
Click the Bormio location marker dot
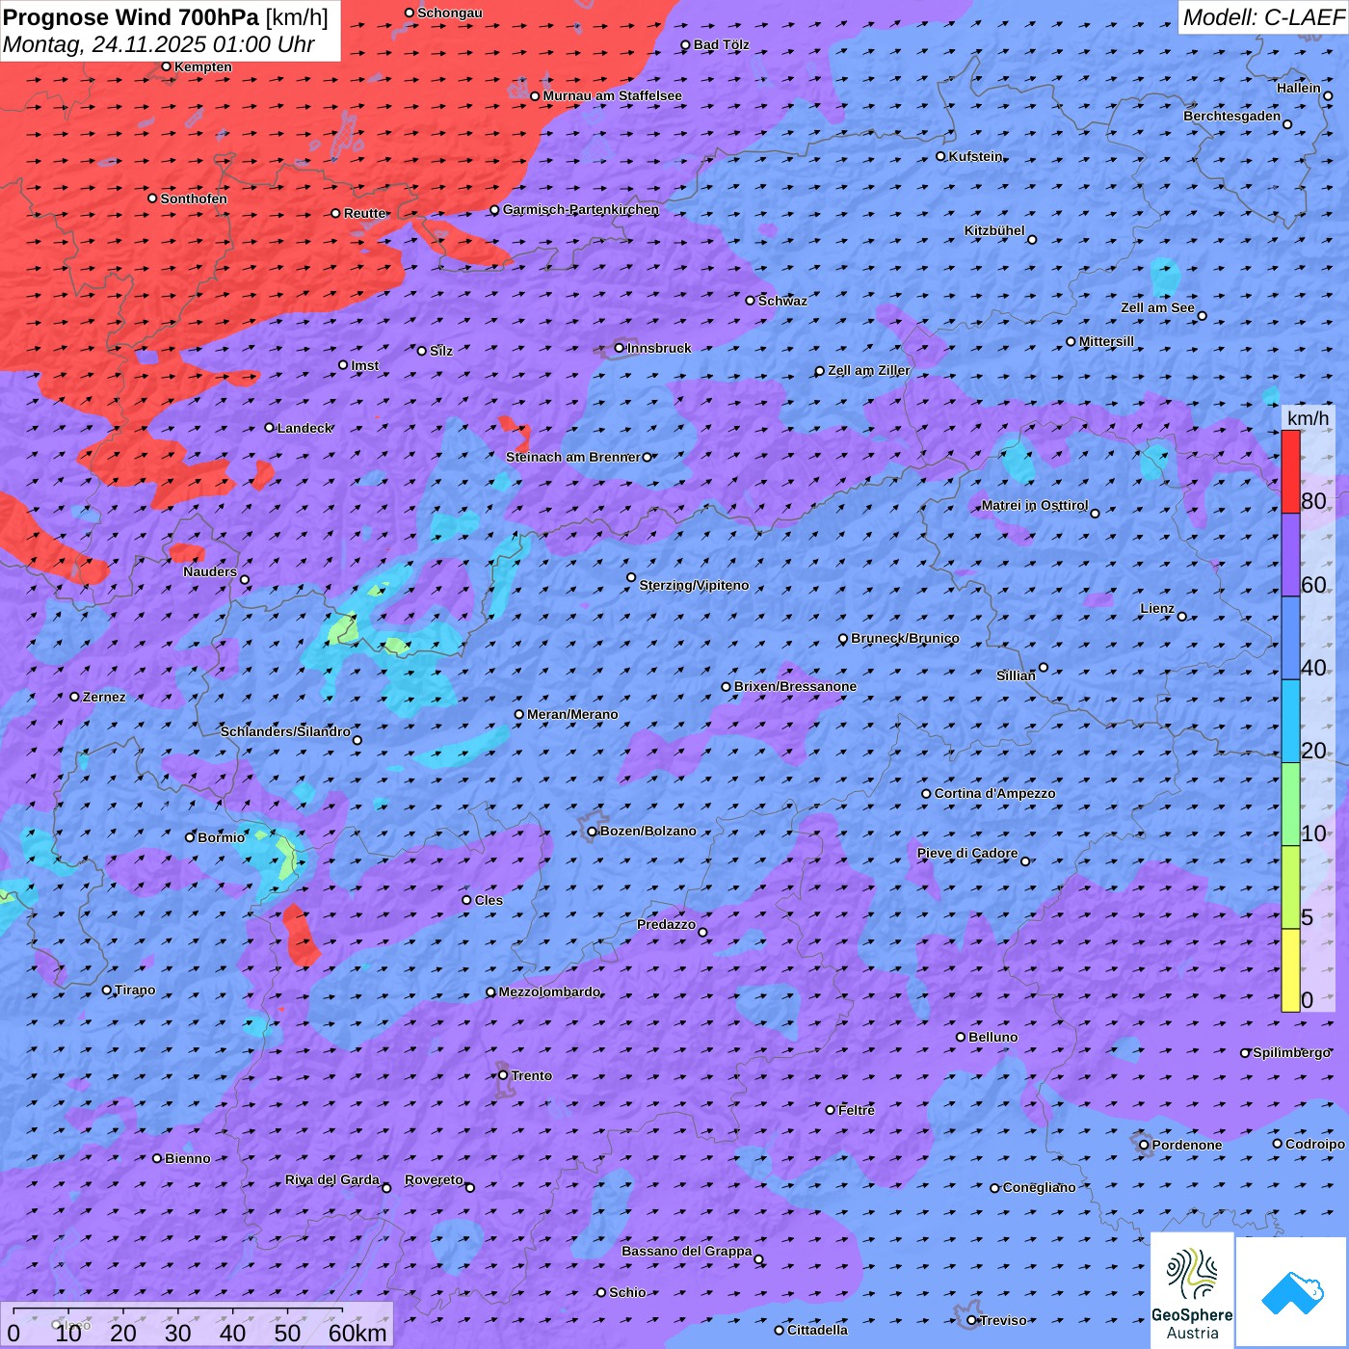click(x=190, y=837)
